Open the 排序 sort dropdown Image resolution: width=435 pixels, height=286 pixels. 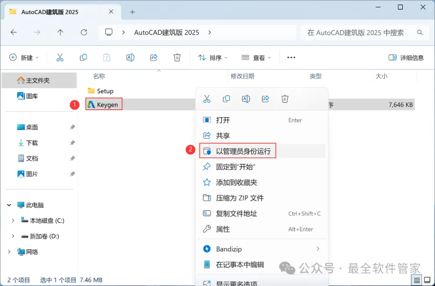point(213,57)
